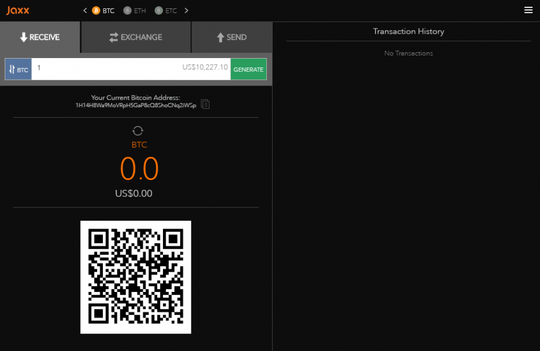Image resolution: width=540 pixels, height=351 pixels.
Task: Open the hamburger main menu
Action: point(528,10)
